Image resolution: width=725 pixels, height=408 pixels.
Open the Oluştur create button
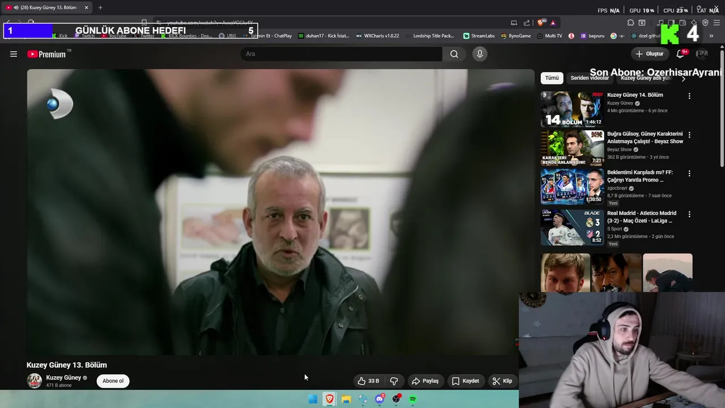coord(650,54)
